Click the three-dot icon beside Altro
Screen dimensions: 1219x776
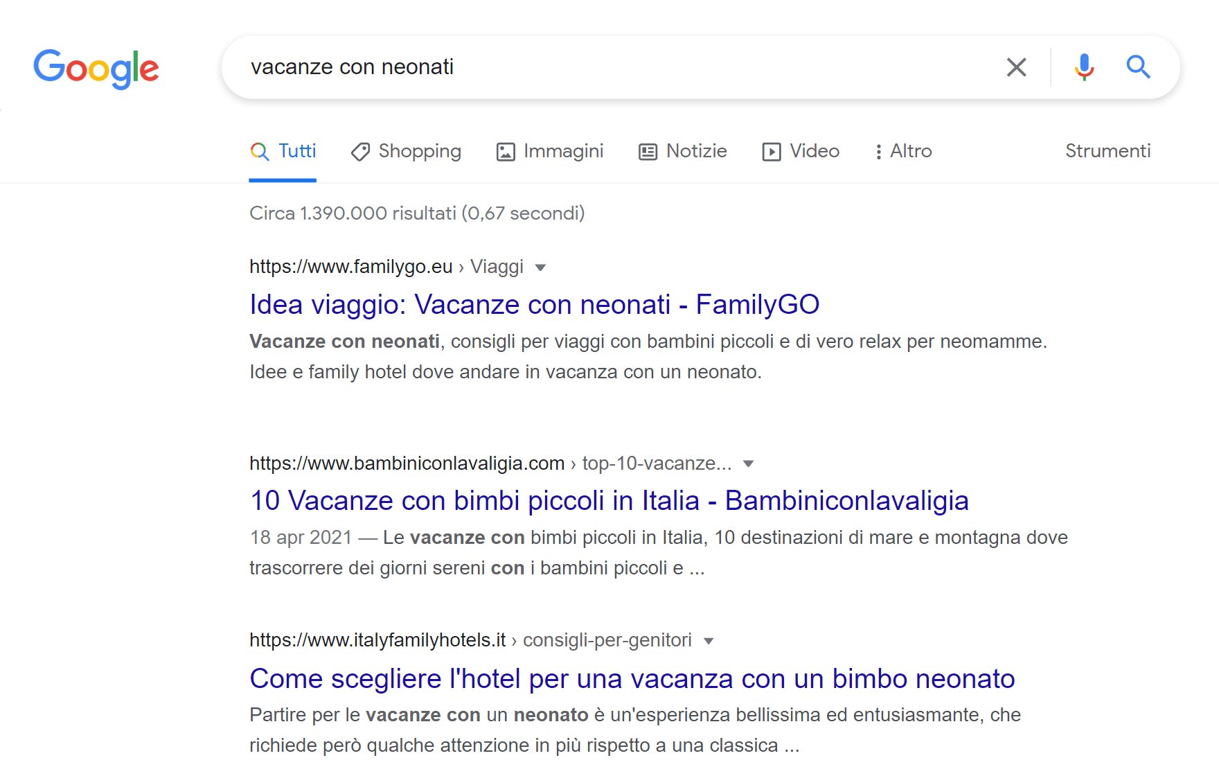(878, 152)
